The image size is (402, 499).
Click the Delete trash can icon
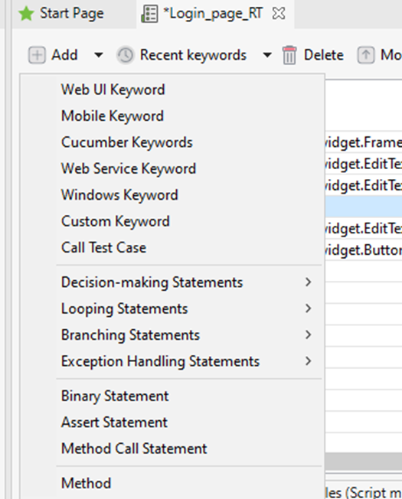click(289, 55)
